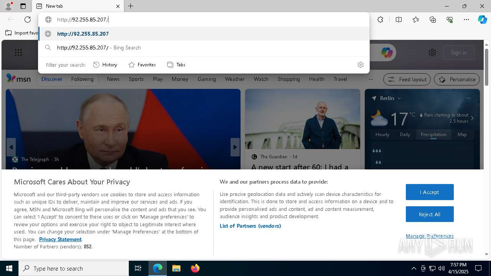491x276 pixels.
Task: Switch weather card to Hourly
Action: [382, 135]
